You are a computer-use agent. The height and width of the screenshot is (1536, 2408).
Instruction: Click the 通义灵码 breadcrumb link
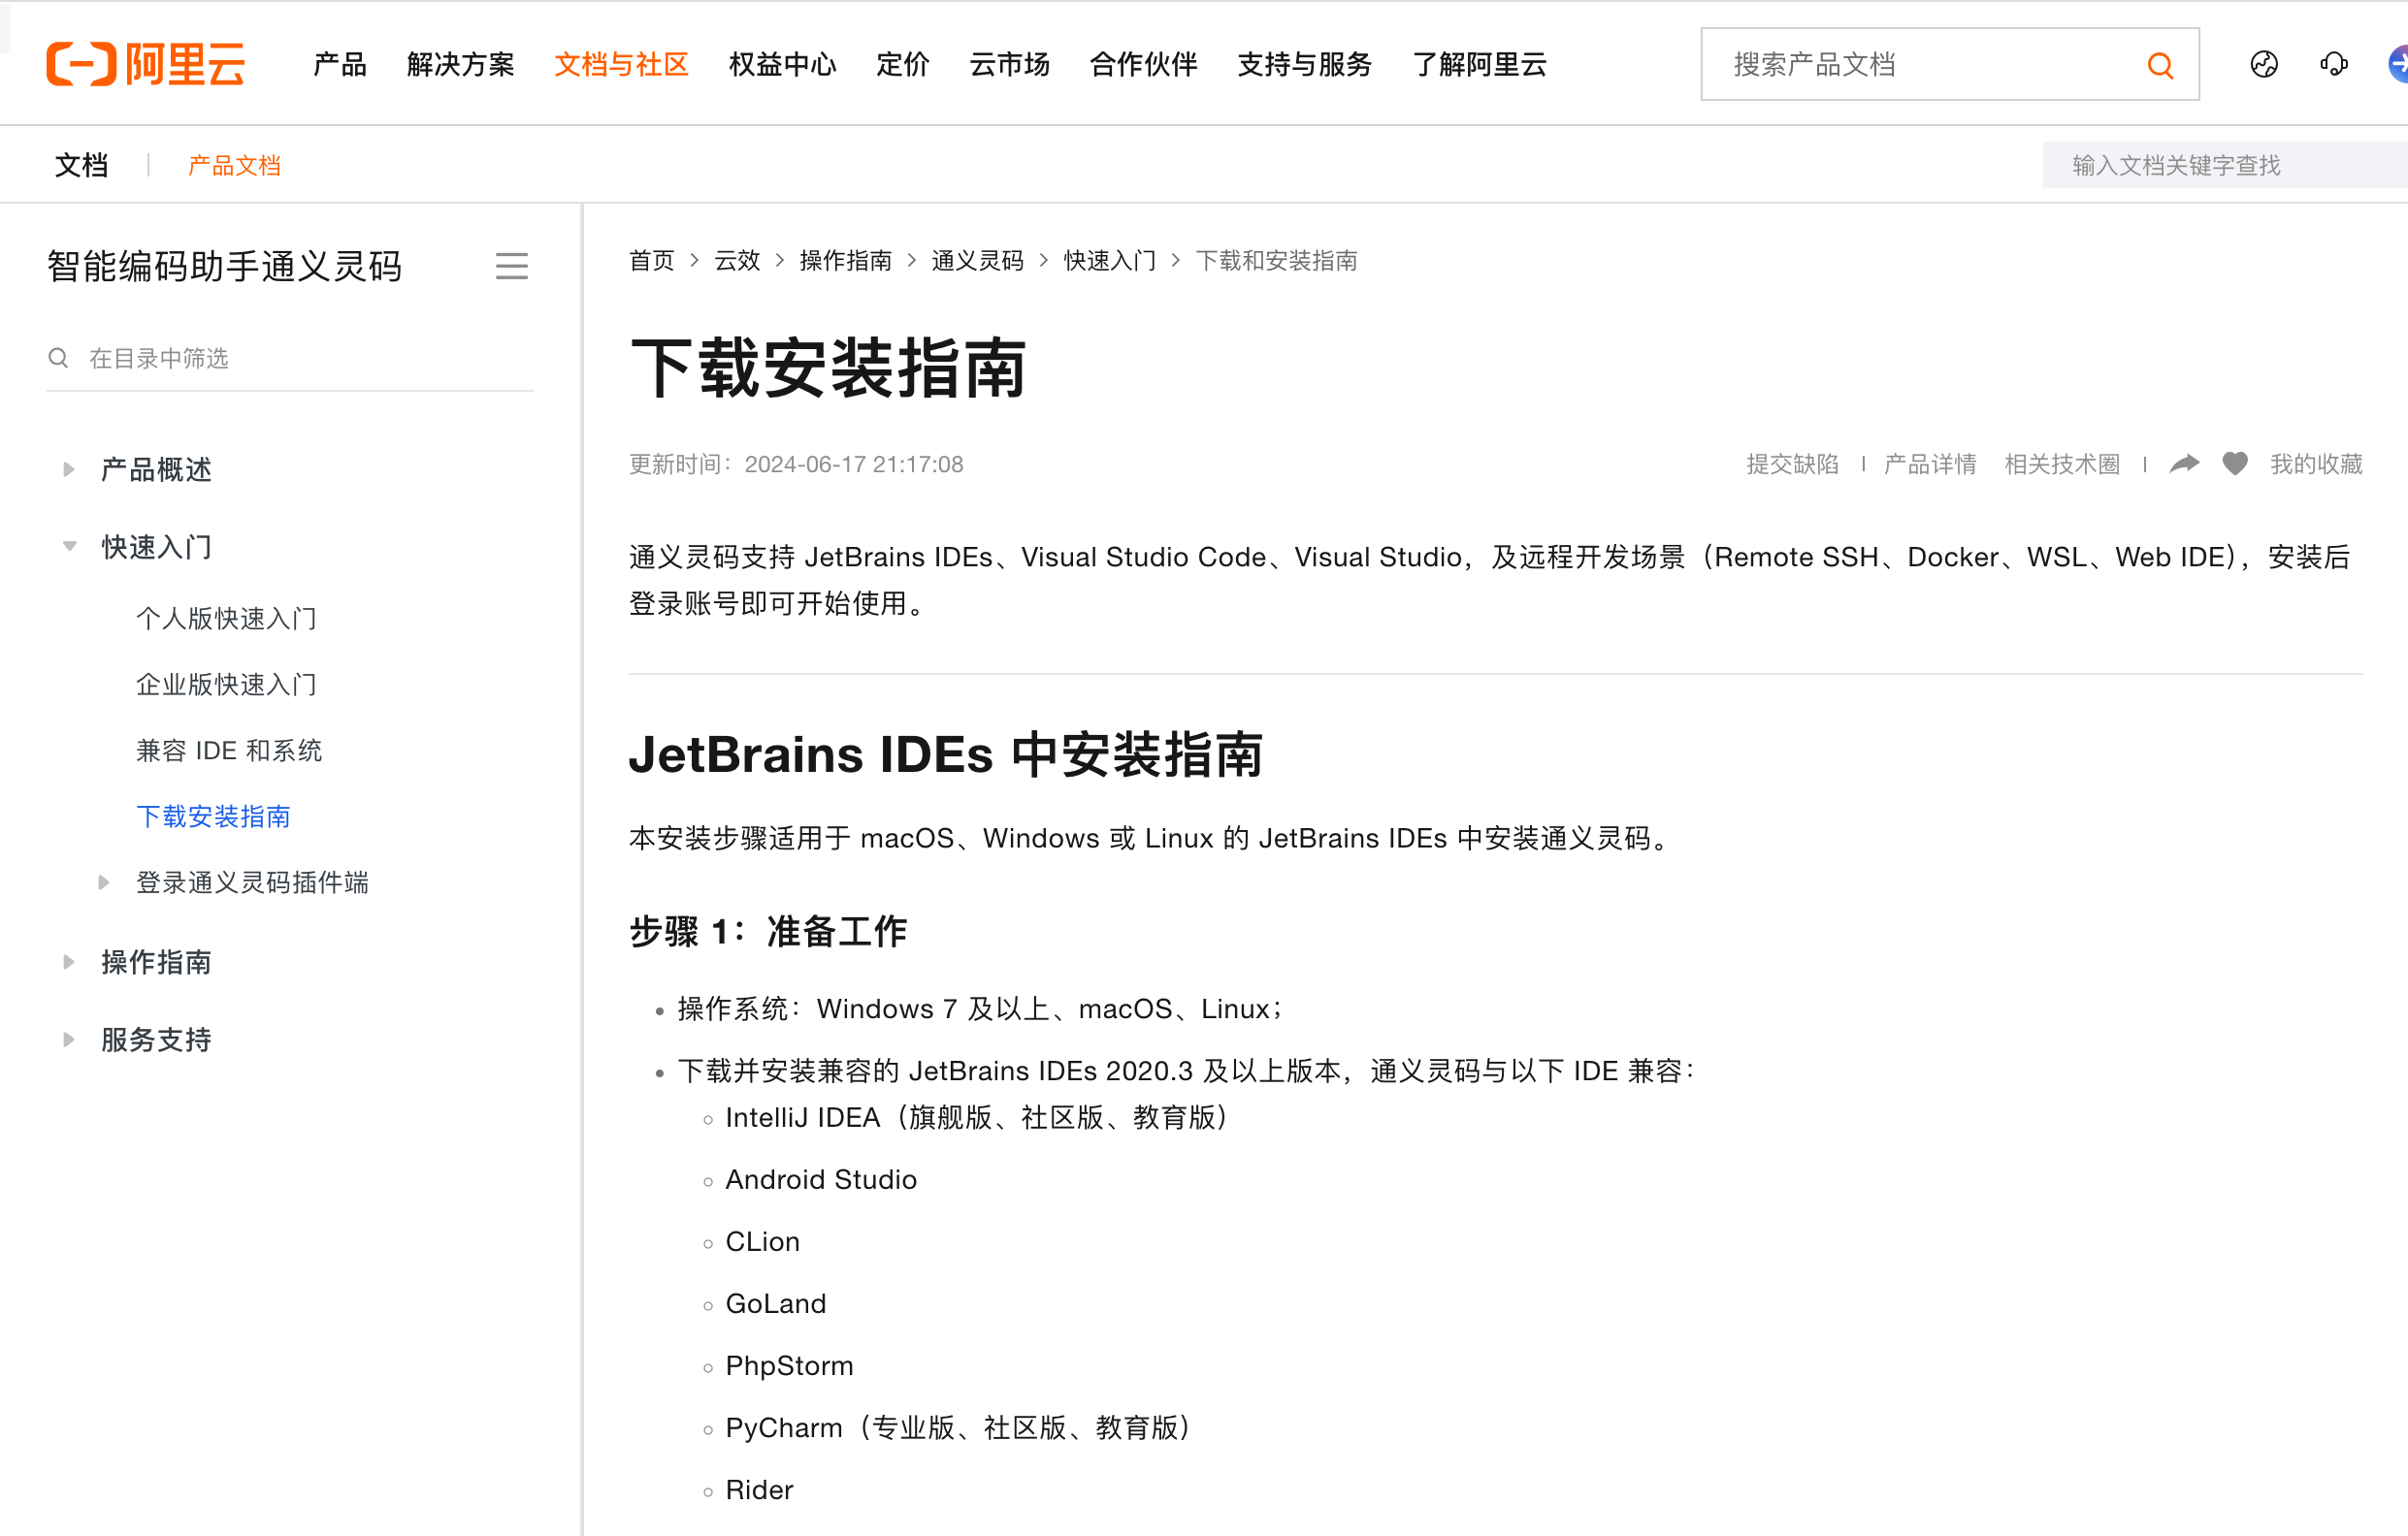pos(977,261)
